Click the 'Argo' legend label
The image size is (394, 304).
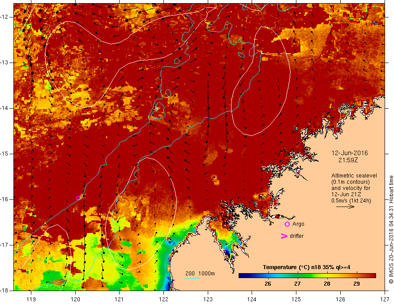[298, 224]
